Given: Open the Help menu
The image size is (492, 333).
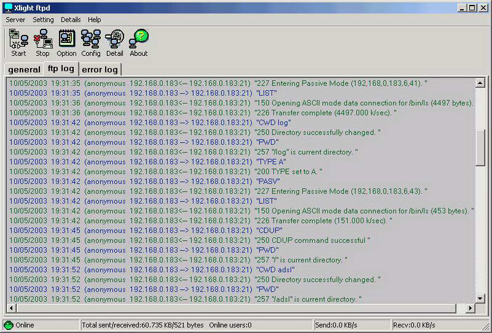Looking at the screenshot, I should coord(94,20).
